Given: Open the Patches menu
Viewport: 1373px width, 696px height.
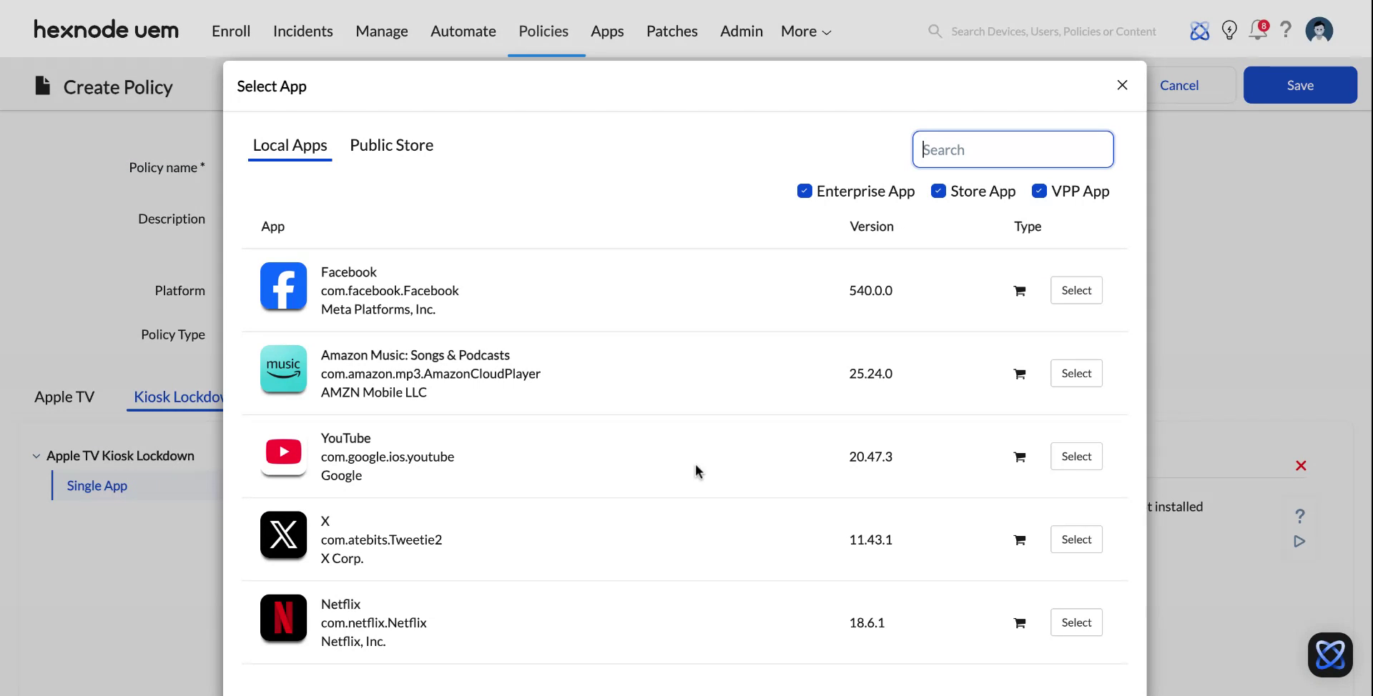Looking at the screenshot, I should click(671, 31).
